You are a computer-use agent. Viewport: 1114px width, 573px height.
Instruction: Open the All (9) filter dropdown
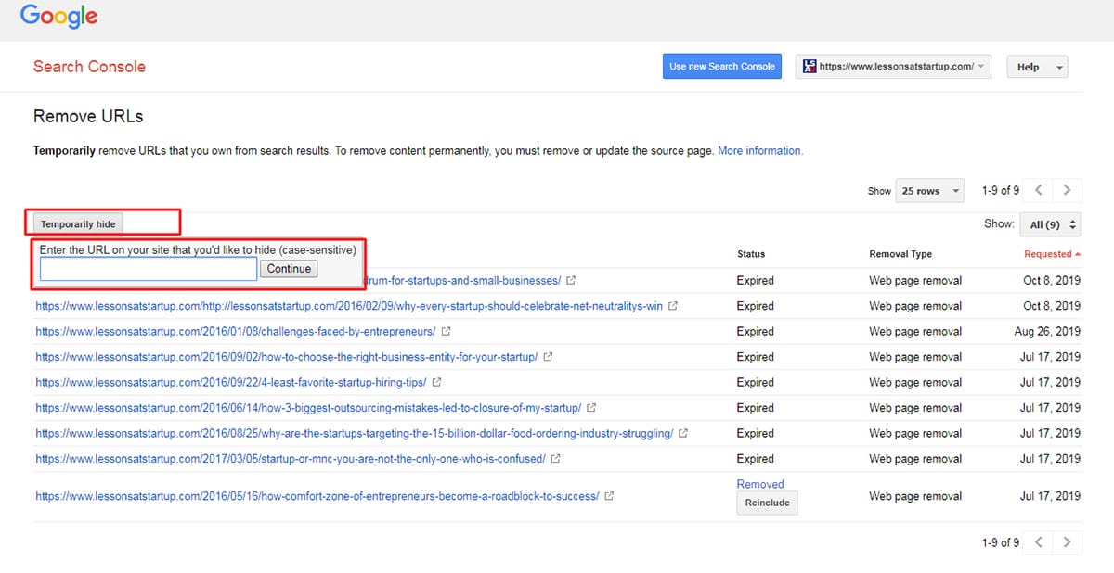click(1050, 224)
